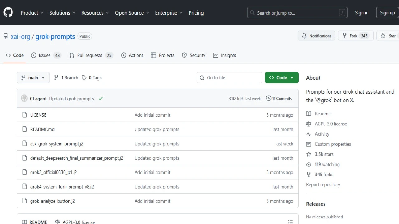Click the pulse icon beside Activity
The height and width of the screenshot is (224, 399).
pyautogui.click(x=309, y=134)
